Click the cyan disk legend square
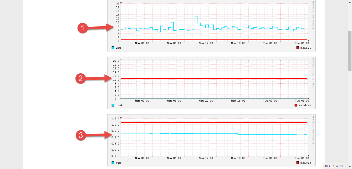The height and width of the screenshot is (169, 352). click(x=113, y=105)
